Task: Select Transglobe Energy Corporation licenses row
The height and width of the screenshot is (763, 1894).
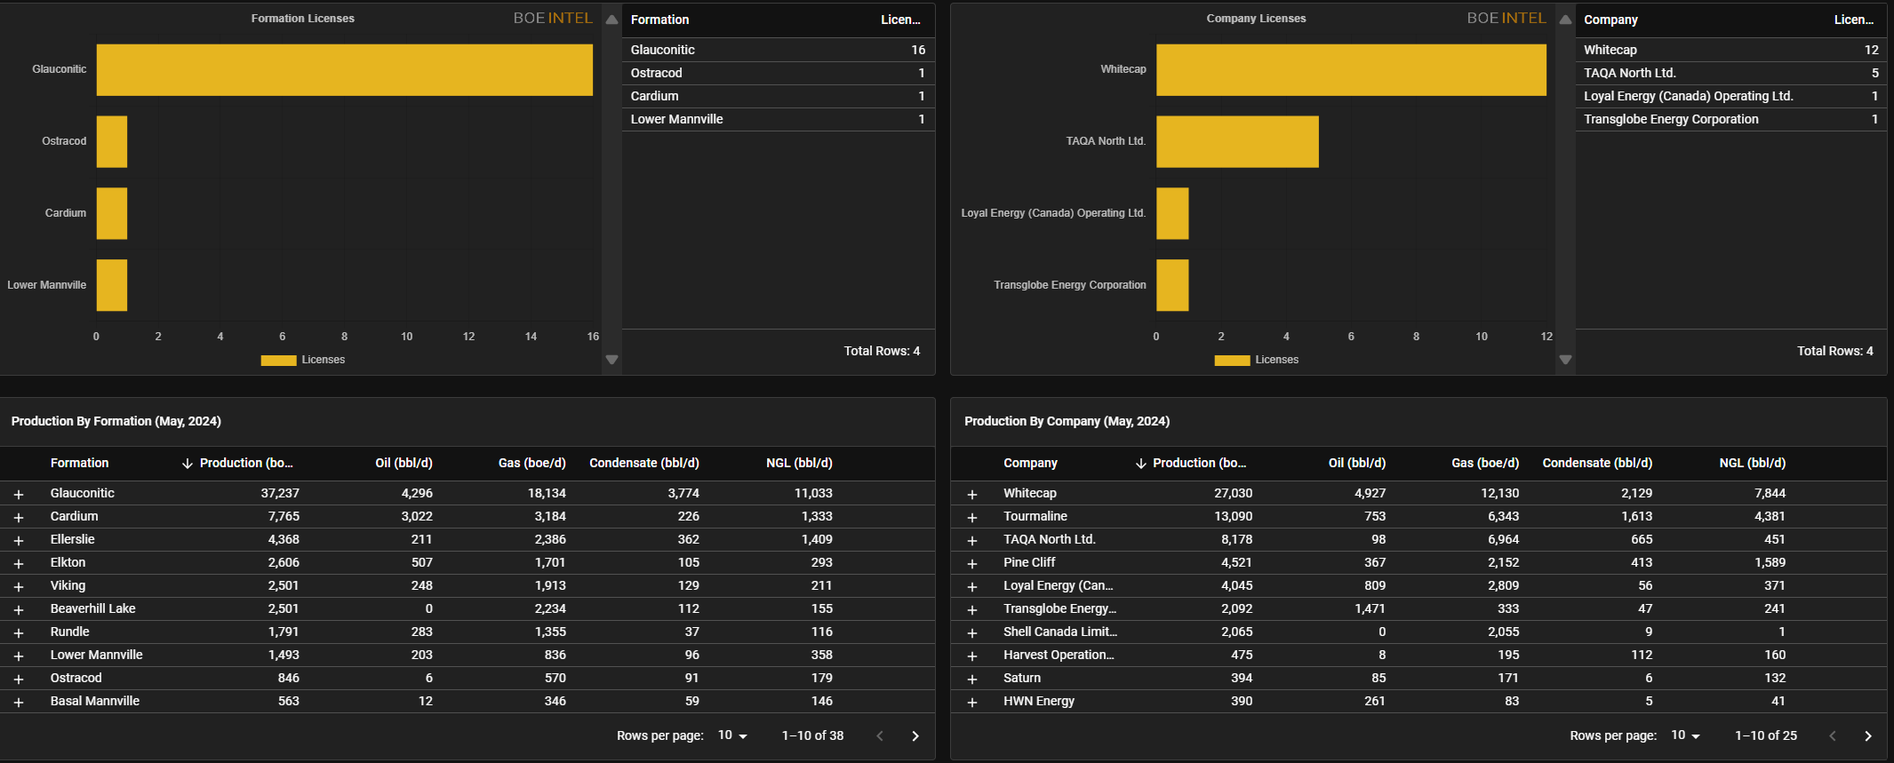Action: (x=1731, y=119)
